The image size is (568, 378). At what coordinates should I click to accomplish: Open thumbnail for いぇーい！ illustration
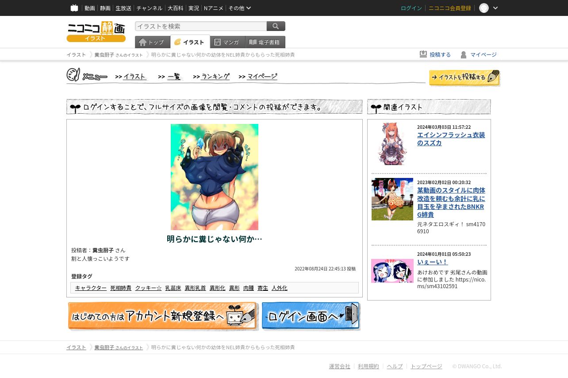click(x=392, y=271)
